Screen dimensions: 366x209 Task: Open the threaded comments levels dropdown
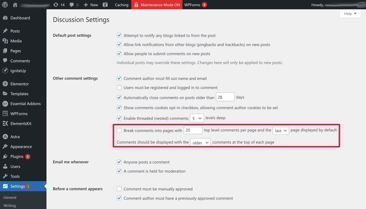197,118
